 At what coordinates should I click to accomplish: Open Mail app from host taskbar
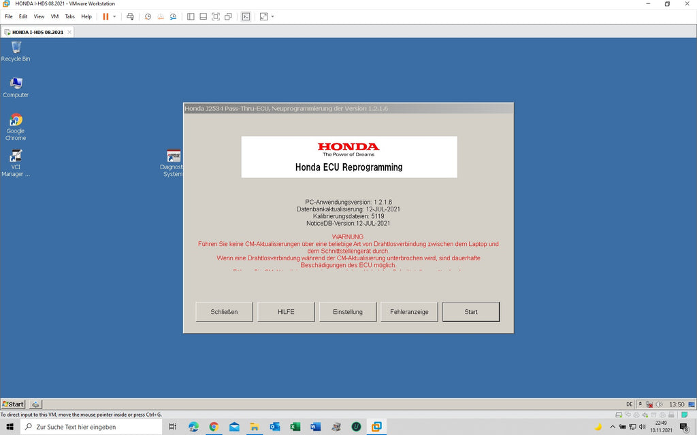click(x=234, y=427)
